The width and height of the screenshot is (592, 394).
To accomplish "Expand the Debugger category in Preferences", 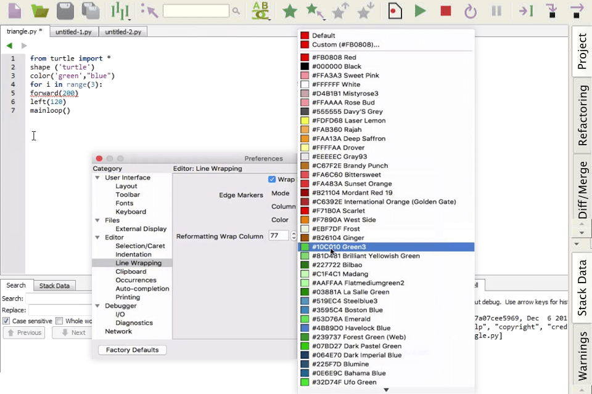I will [x=97, y=305].
